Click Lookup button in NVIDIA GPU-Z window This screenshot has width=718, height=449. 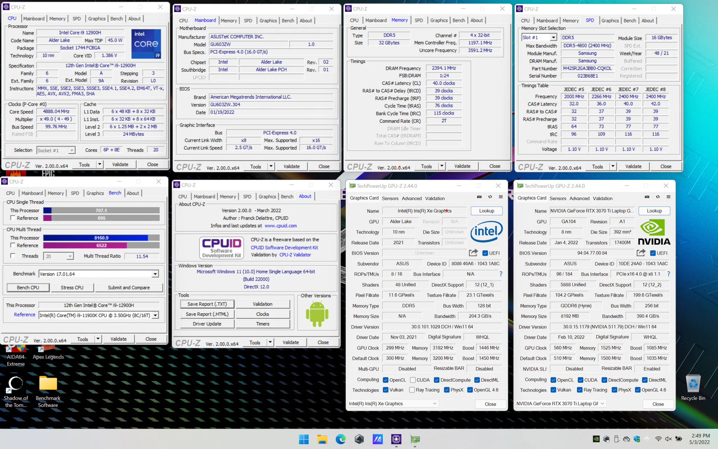coord(654,211)
